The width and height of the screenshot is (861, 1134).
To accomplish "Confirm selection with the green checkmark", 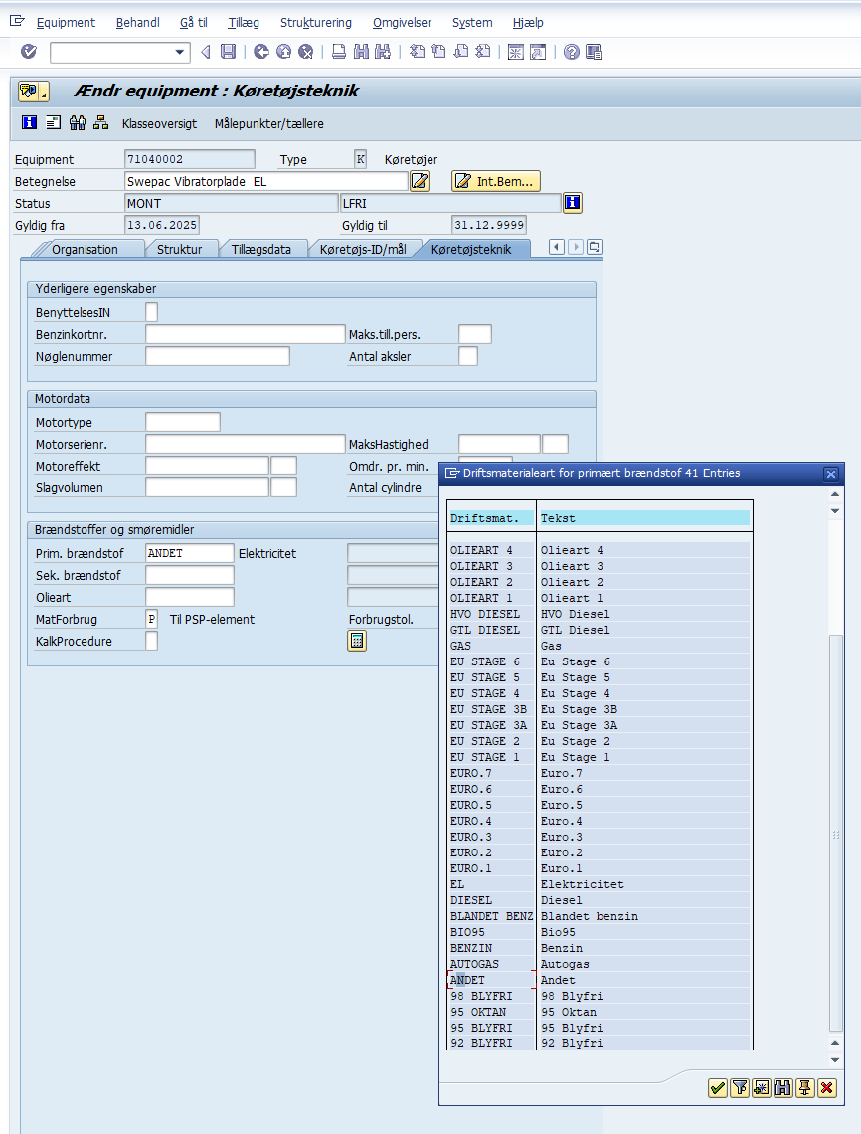I will (x=717, y=1088).
